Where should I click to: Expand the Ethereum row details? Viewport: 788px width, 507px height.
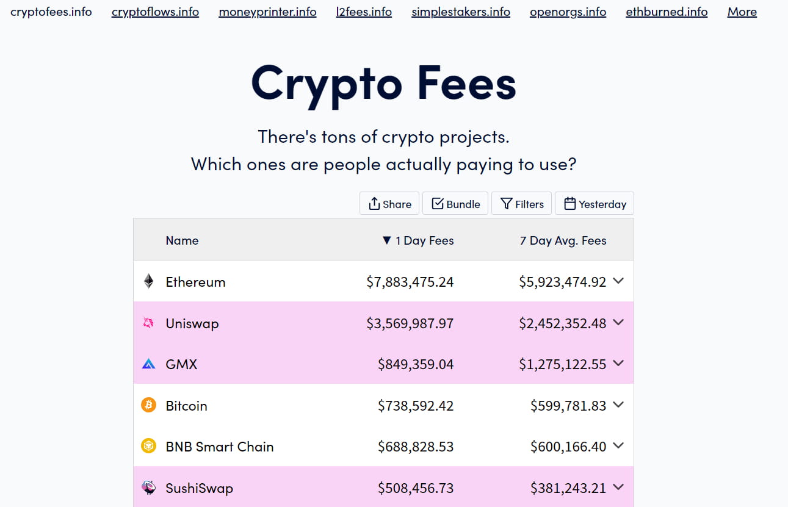(x=618, y=281)
